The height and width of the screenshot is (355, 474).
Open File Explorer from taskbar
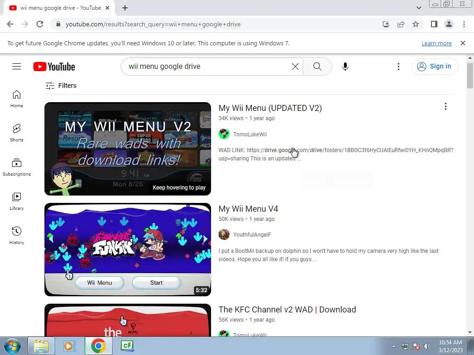coord(41,346)
